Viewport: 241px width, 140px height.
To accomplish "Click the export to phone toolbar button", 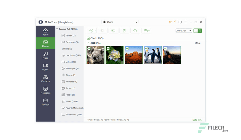I will [102, 31].
